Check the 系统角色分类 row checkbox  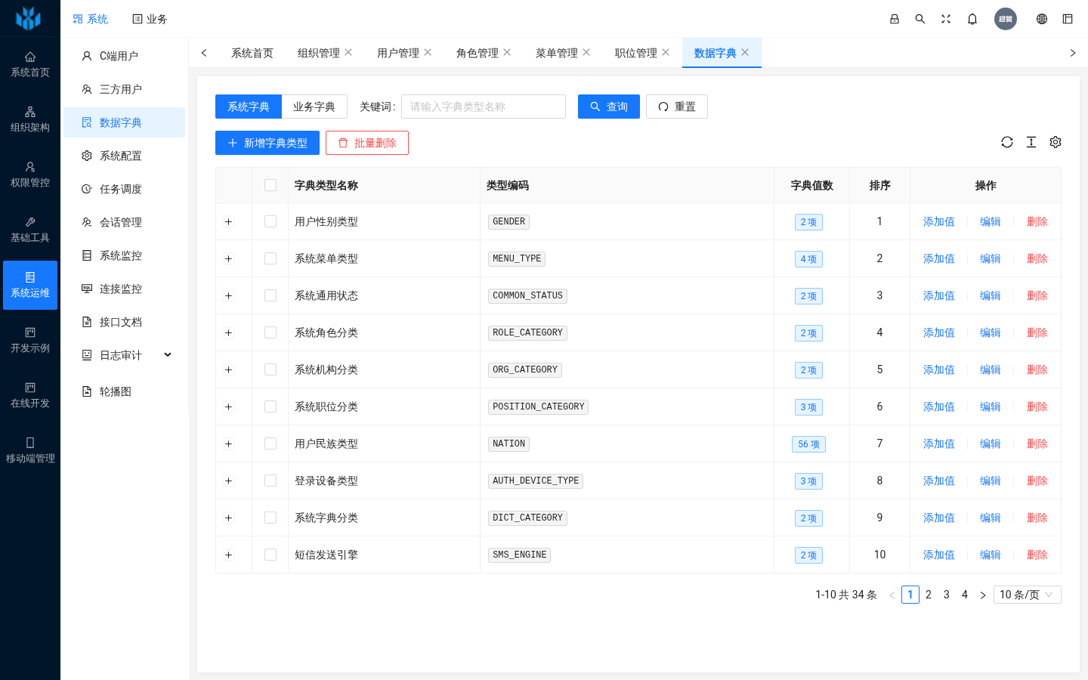pyautogui.click(x=270, y=332)
